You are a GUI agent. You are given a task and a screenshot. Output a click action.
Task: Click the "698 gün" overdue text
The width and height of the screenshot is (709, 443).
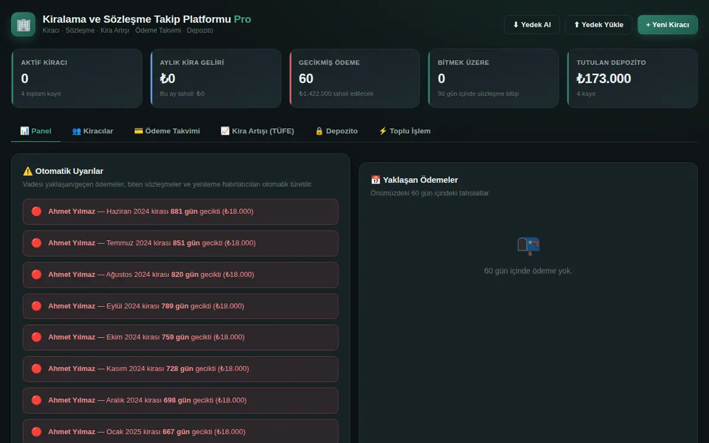[x=177, y=400]
